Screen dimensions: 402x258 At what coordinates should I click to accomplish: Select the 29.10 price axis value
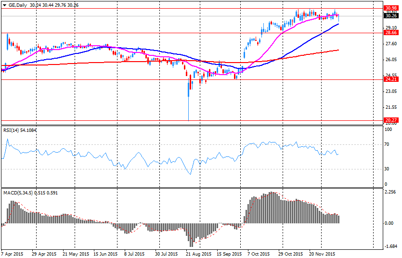click(391, 27)
